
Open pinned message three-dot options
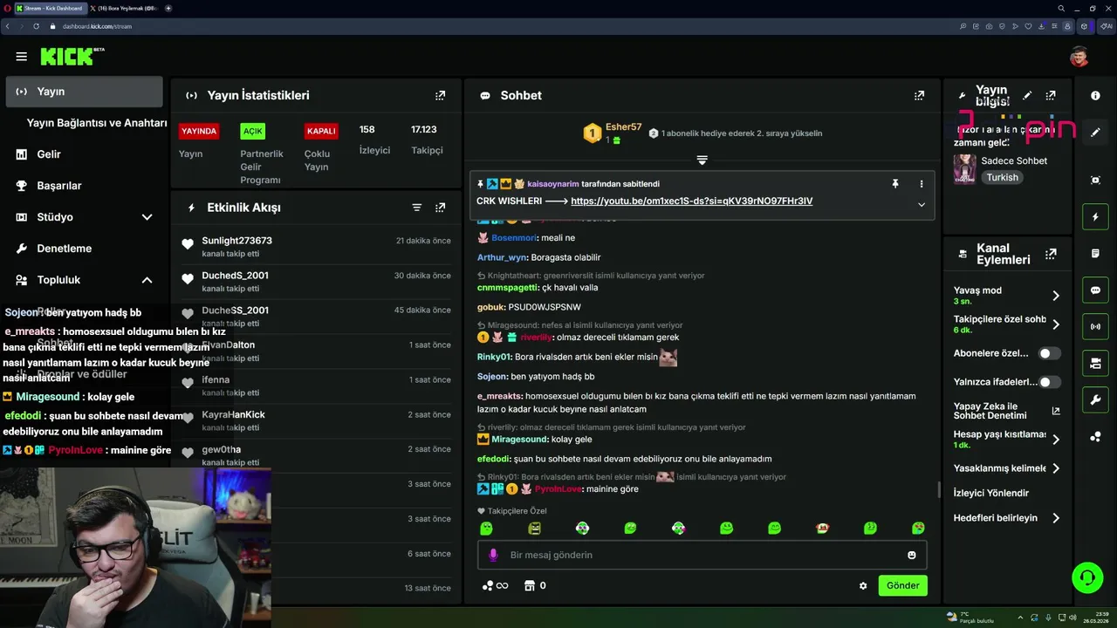(x=921, y=184)
